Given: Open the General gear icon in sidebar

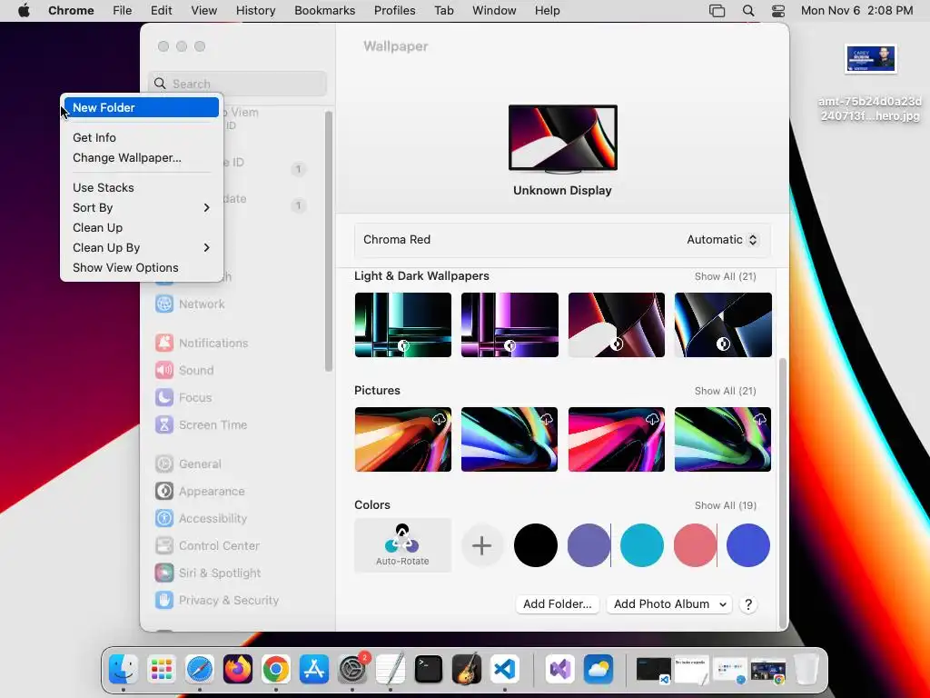Looking at the screenshot, I should pyautogui.click(x=164, y=464).
